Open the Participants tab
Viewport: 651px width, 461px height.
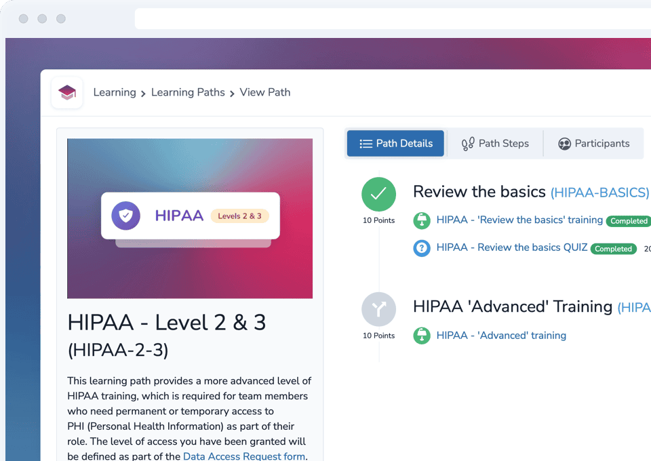click(593, 144)
